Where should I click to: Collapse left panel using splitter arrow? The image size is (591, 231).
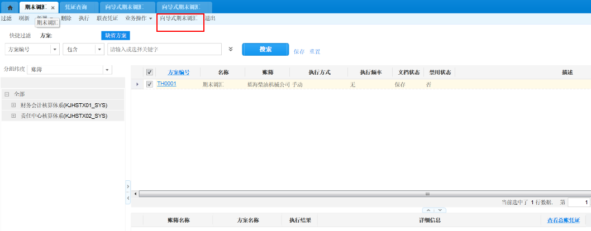[128, 185]
